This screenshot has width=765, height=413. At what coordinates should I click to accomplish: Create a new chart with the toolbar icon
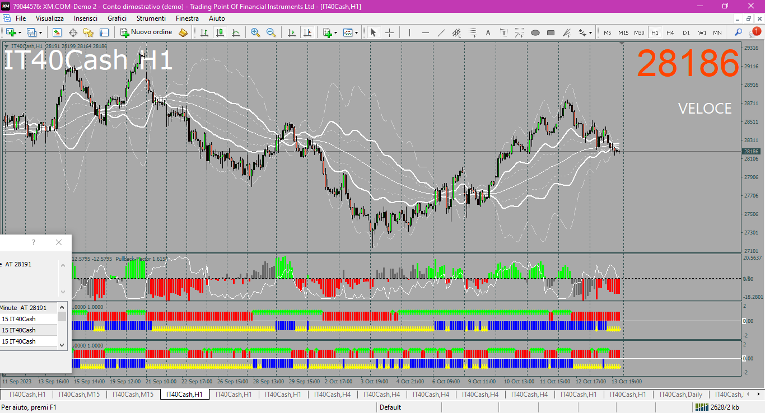(x=11, y=32)
